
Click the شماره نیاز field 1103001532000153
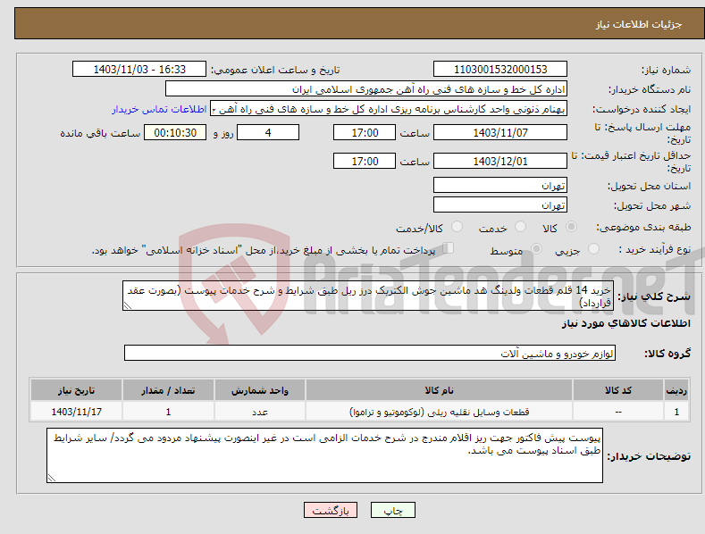tap(500, 70)
